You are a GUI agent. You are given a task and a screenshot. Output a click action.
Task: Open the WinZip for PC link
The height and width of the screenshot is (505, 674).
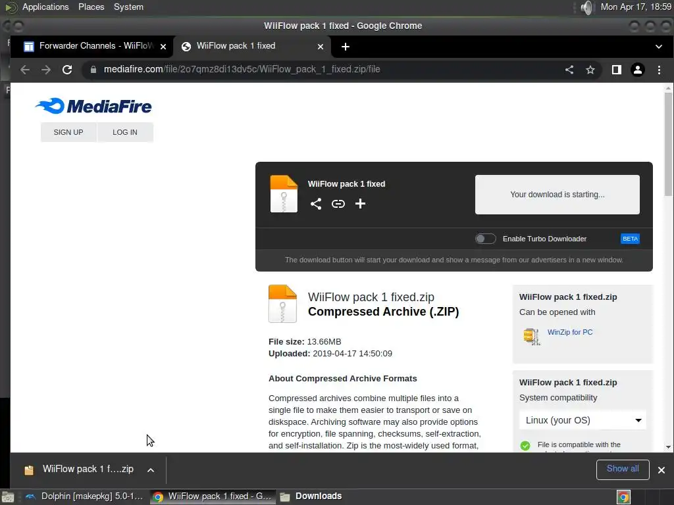click(569, 332)
